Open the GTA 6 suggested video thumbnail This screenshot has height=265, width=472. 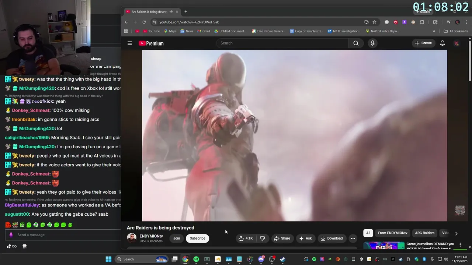[384, 245]
